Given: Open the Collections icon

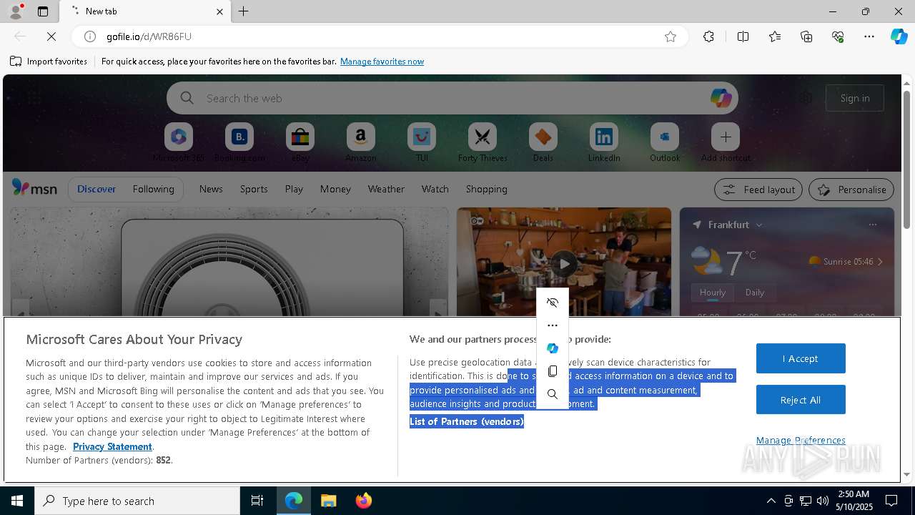Looking at the screenshot, I should coord(806,36).
